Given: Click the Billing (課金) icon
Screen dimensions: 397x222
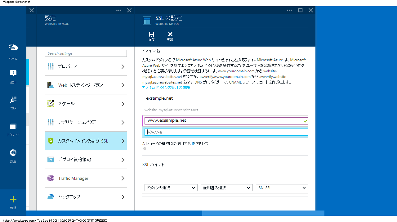Looking at the screenshot, I should click(x=13, y=152).
